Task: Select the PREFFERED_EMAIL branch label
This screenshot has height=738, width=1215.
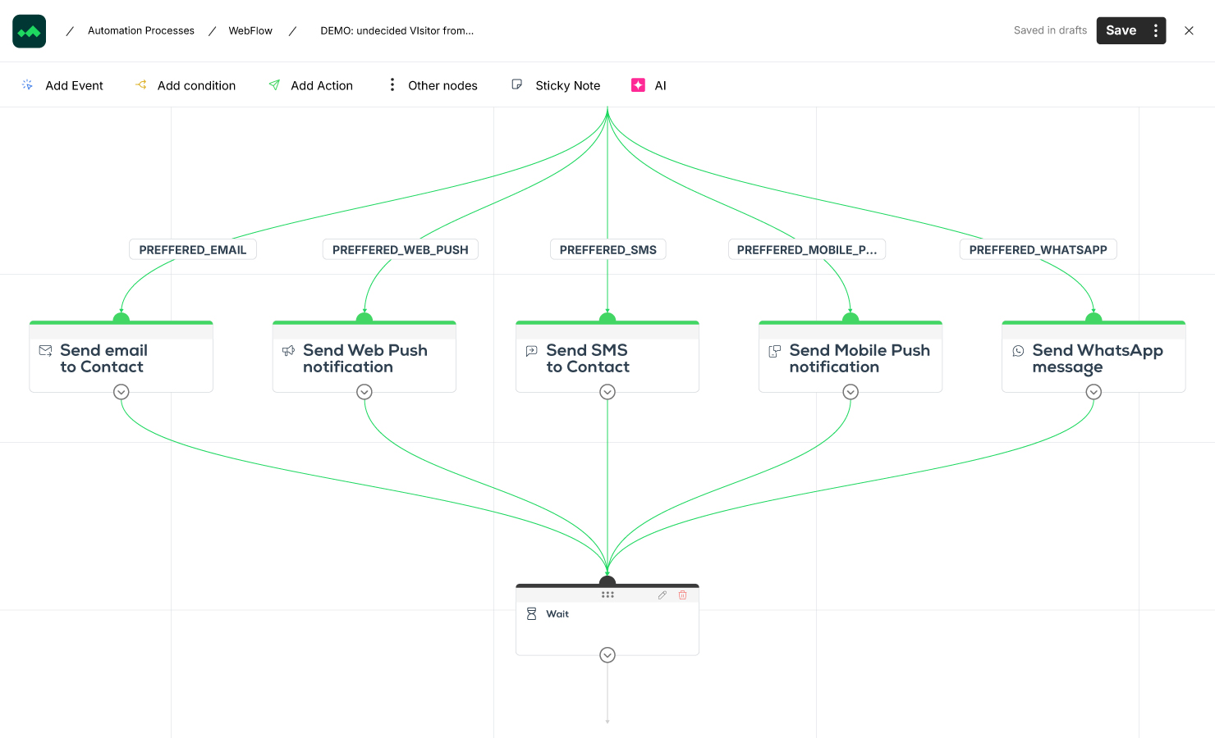Action: [193, 249]
